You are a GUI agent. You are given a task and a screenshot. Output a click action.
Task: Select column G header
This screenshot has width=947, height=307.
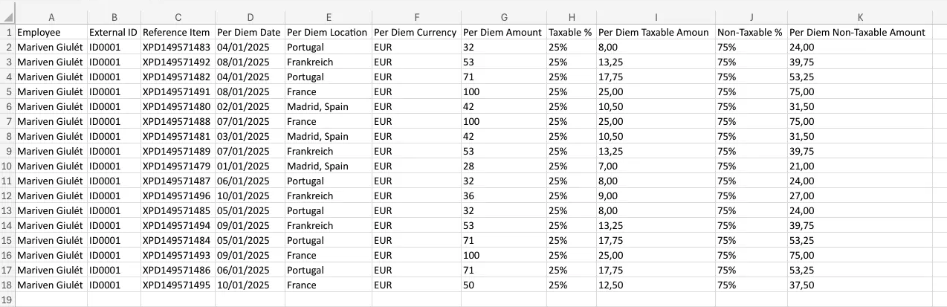point(503,17)
